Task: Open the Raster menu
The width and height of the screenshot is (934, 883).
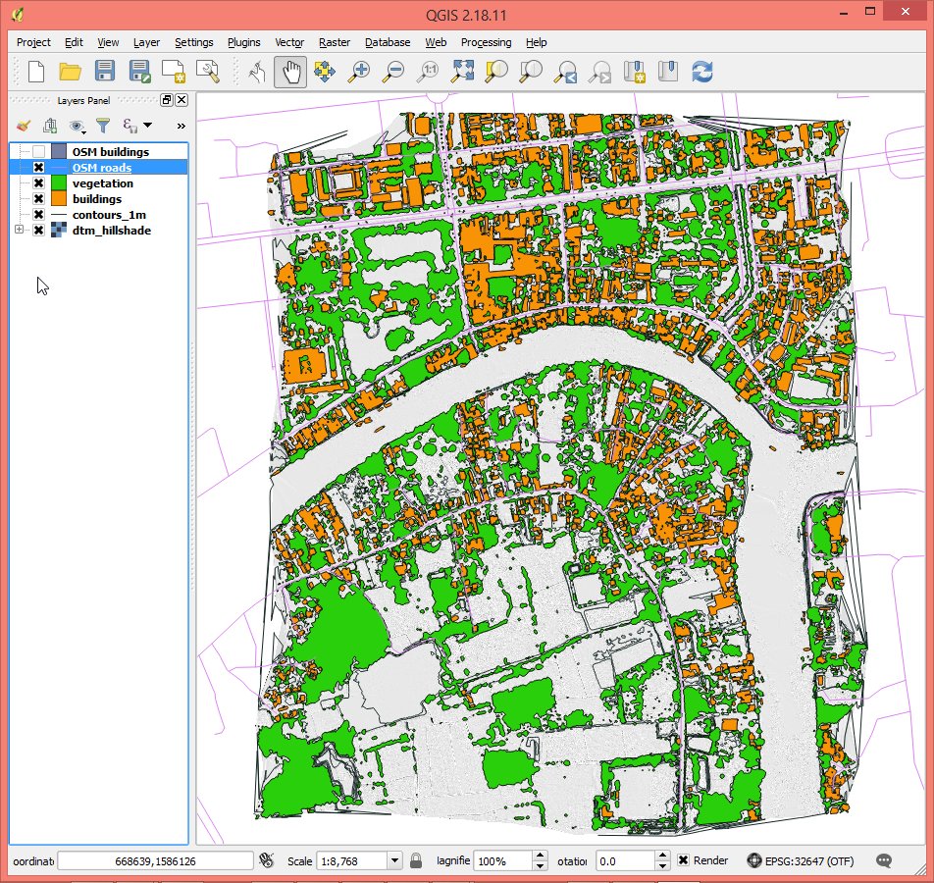Action: [335, 42]
